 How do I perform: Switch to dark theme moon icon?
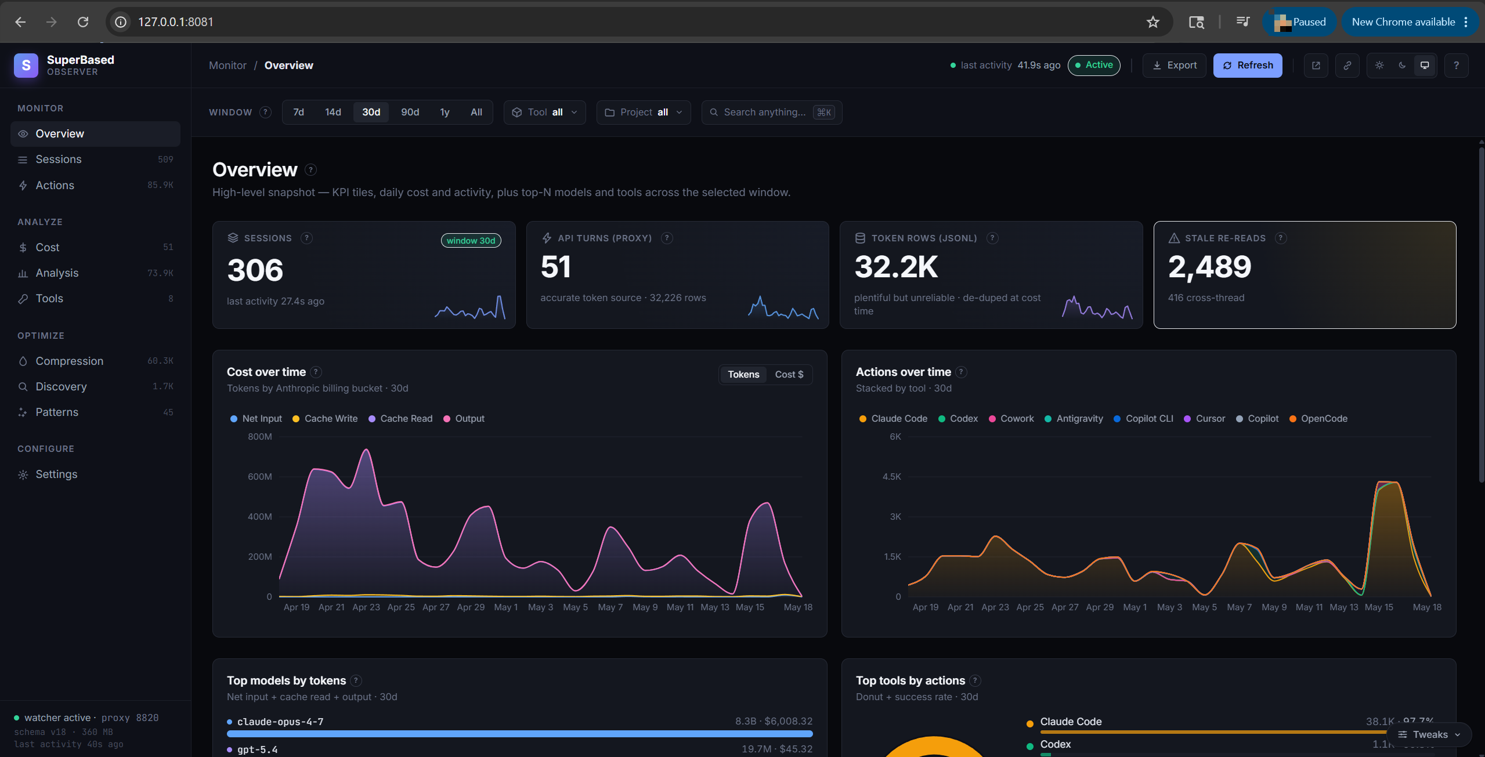pos(1402,66)
